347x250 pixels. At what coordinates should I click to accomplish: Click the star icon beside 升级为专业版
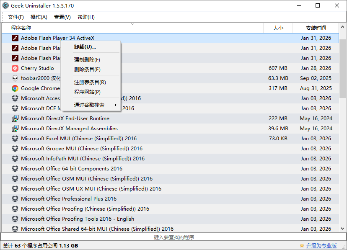pos(301,245)
